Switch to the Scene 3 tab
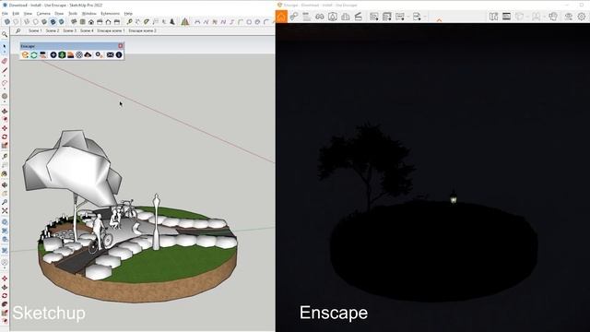Image resolution: width=590 pixels, height=332 pixels. (70, 30)
